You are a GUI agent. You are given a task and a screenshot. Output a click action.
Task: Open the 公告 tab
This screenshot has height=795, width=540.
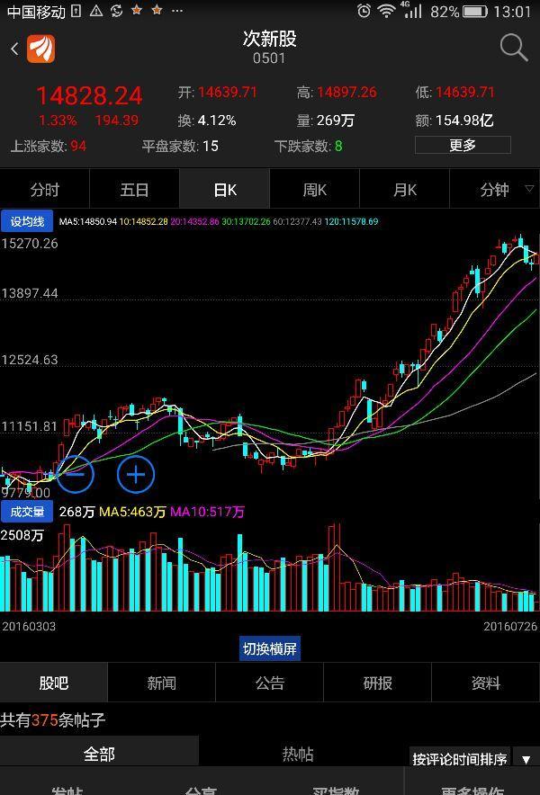(x=269, y=683)
